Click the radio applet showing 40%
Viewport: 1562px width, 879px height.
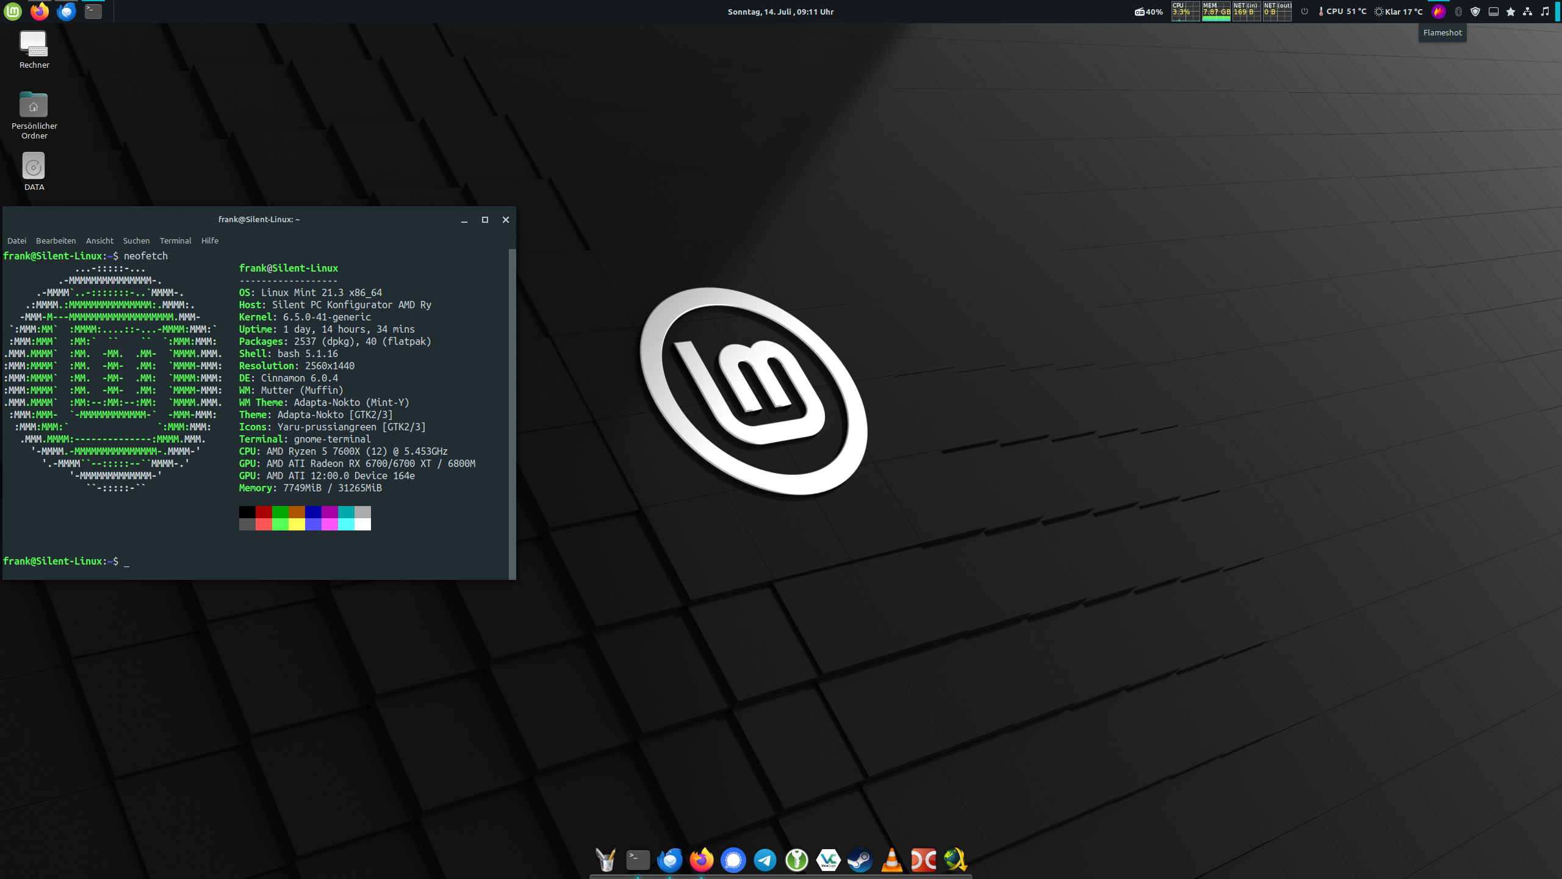[1148, 12]
